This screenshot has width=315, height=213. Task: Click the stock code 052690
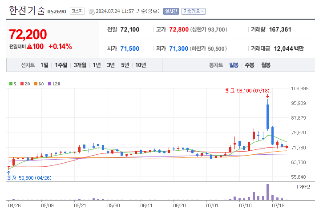(x=57, y=12)
